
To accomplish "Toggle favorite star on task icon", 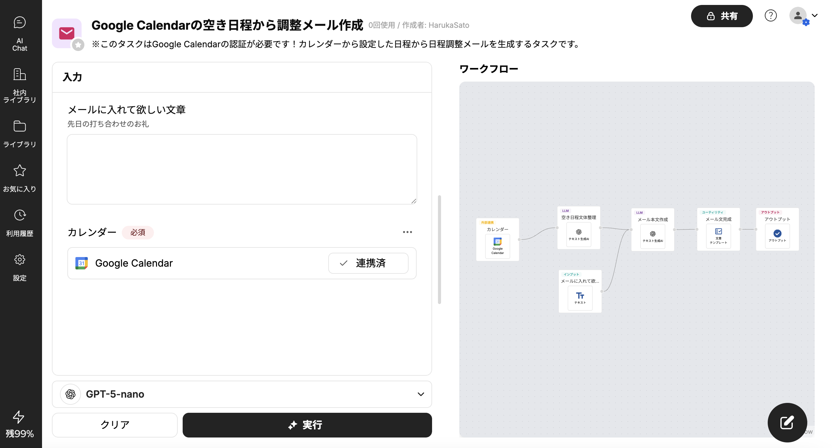I will (78, 45).
